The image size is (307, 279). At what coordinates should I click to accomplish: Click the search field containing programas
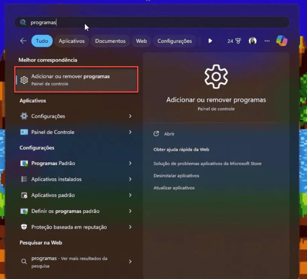click(152, 22)
